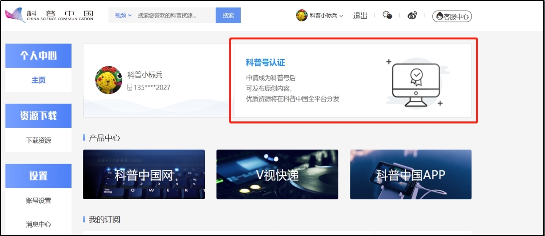Image resolution: width=545 pixels, height=236 pixels.
Task: Click the 资源下载 sidebar header
Action: [39, 115]
